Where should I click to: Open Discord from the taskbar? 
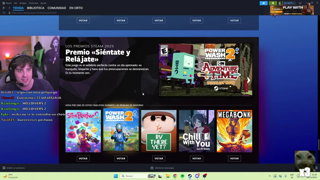(197, 176)
